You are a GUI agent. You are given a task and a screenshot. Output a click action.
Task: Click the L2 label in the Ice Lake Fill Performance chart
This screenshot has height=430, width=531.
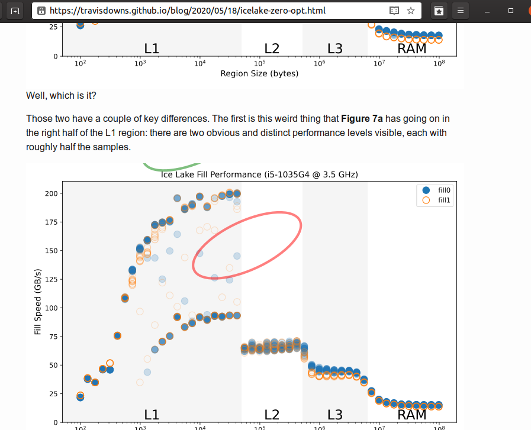(x=272, y=415)
